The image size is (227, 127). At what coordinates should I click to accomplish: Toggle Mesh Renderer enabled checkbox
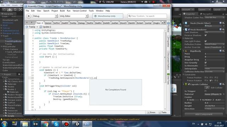(189, 30)
